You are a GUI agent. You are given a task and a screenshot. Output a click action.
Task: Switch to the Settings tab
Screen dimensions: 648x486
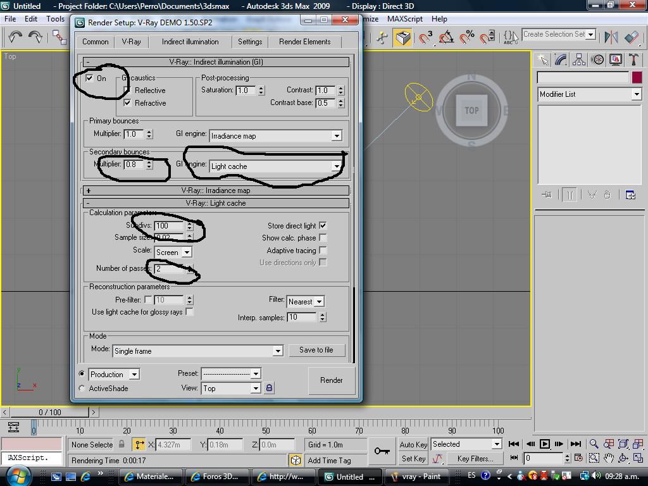(250, 42)
